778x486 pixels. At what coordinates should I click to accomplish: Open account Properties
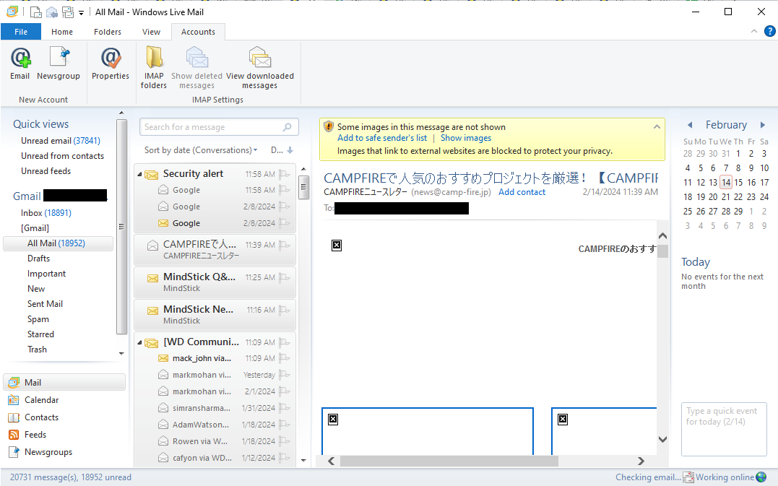110,64
